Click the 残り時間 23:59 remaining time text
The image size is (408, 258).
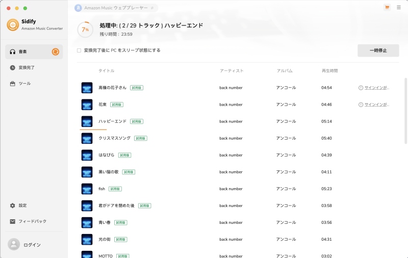(116, 34)
